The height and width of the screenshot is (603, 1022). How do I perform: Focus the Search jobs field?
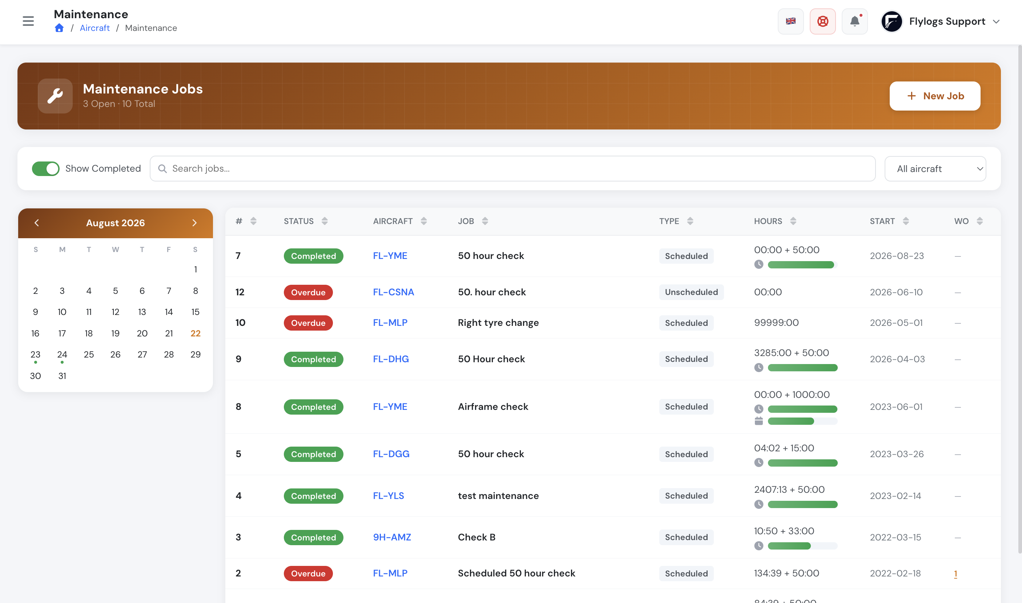click(x=512, y=169)
